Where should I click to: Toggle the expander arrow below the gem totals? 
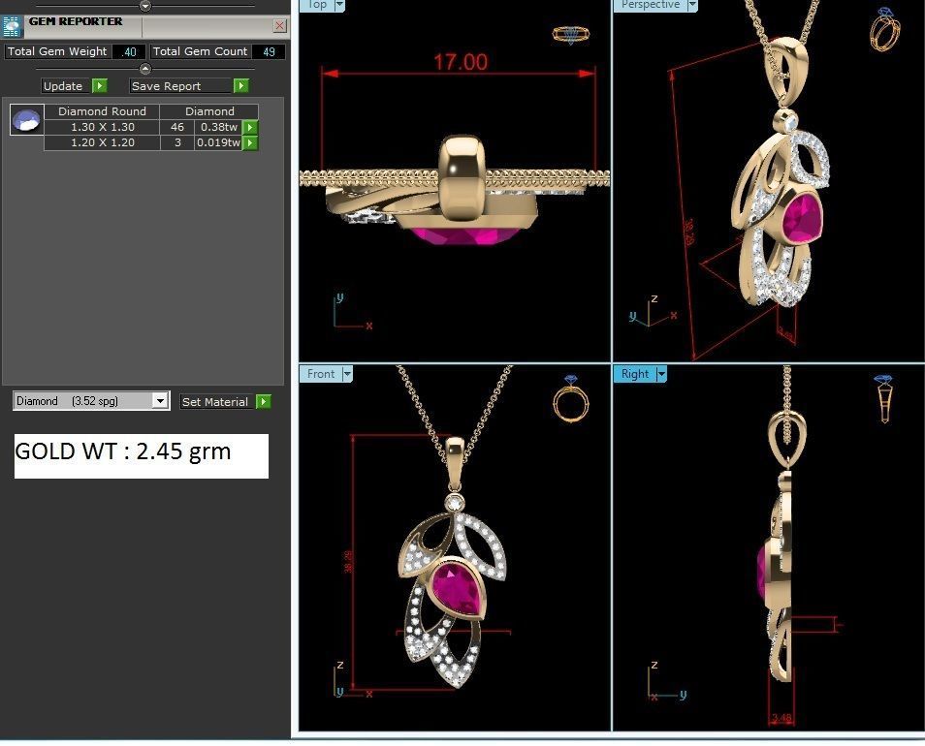click(145, 69)
